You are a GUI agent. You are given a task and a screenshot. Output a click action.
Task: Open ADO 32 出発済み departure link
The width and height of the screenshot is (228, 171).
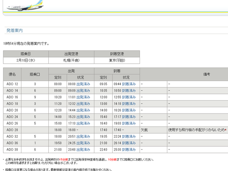pos(83,136)
